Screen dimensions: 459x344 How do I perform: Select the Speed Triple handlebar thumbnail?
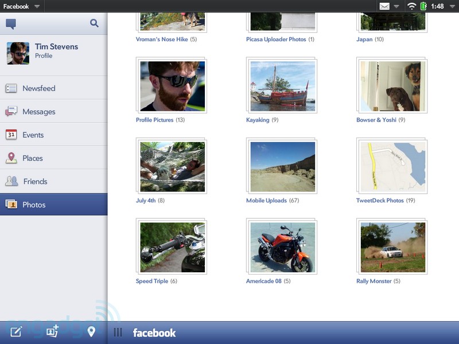point(172,247)
